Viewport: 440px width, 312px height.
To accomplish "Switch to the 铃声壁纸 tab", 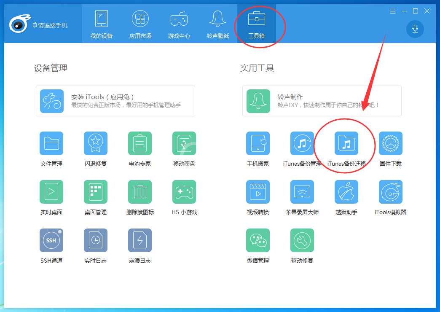I will (x=218, y=24).
